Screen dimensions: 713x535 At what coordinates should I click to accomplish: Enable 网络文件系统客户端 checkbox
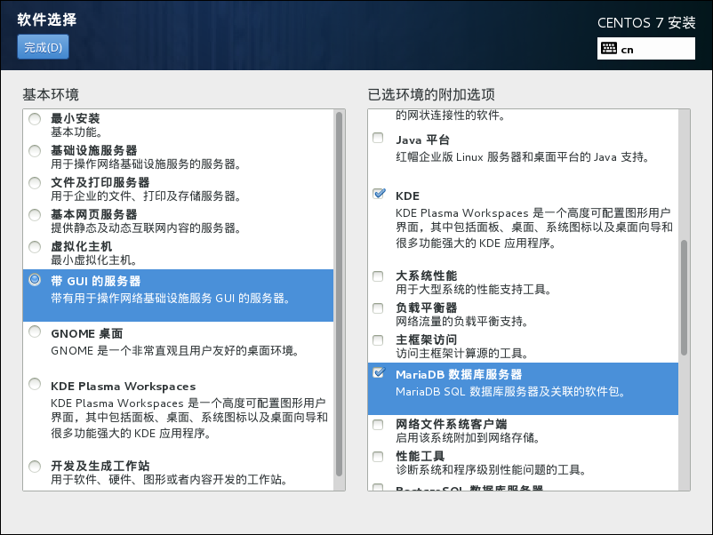379,424
